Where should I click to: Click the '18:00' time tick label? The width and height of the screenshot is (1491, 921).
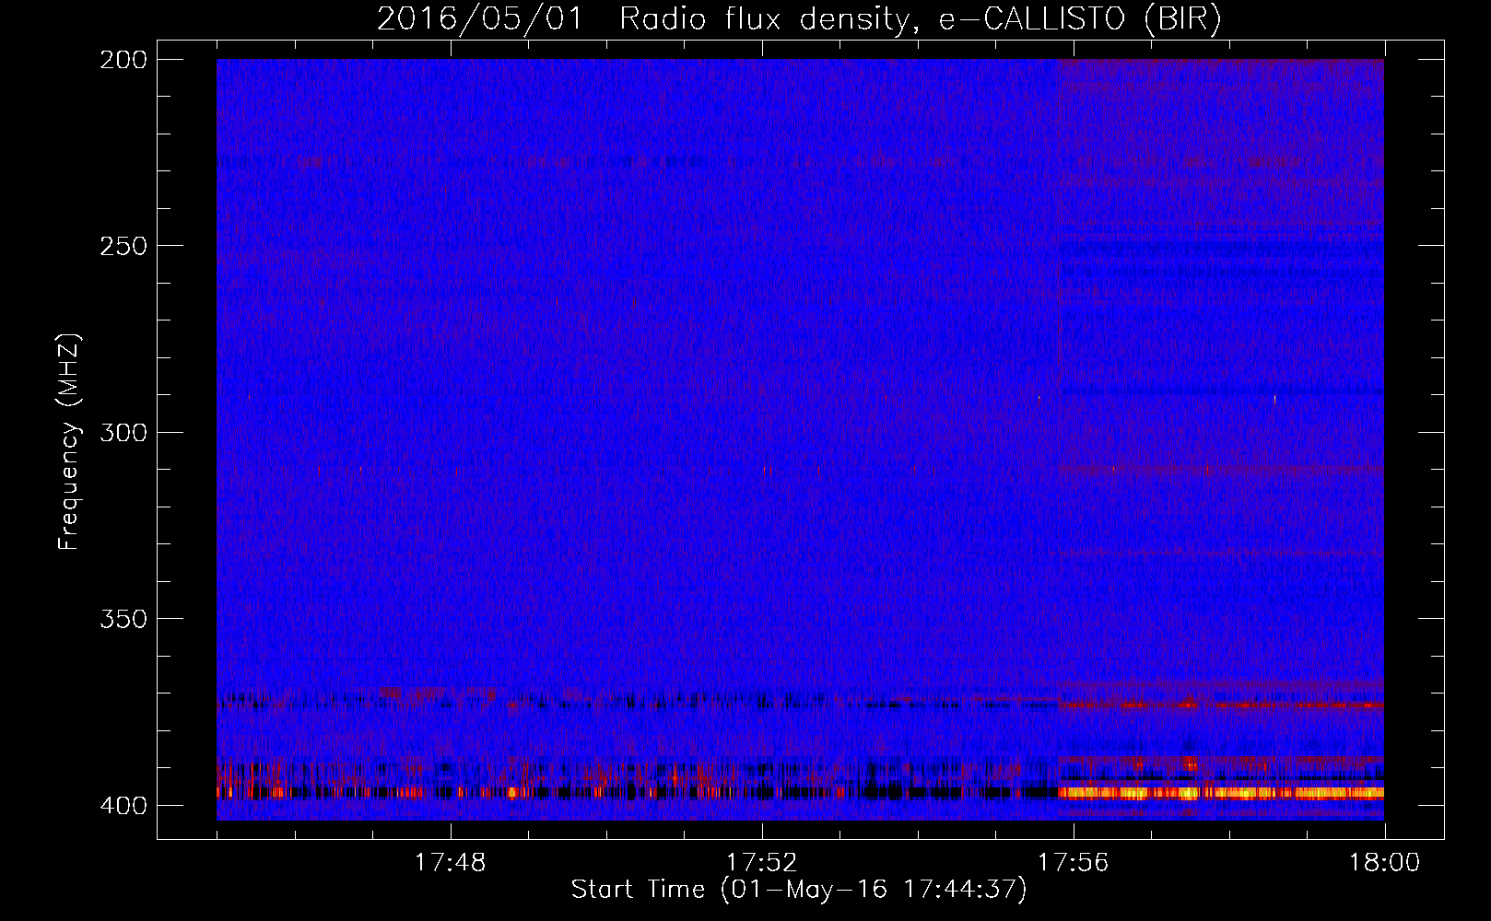(1384, 862)
